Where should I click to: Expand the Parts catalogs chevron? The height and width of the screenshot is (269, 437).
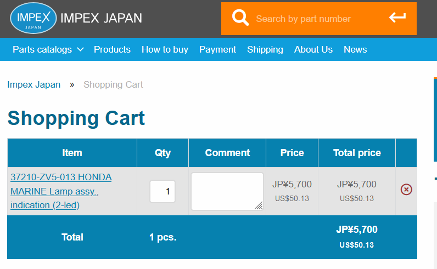tap(80, 49)
